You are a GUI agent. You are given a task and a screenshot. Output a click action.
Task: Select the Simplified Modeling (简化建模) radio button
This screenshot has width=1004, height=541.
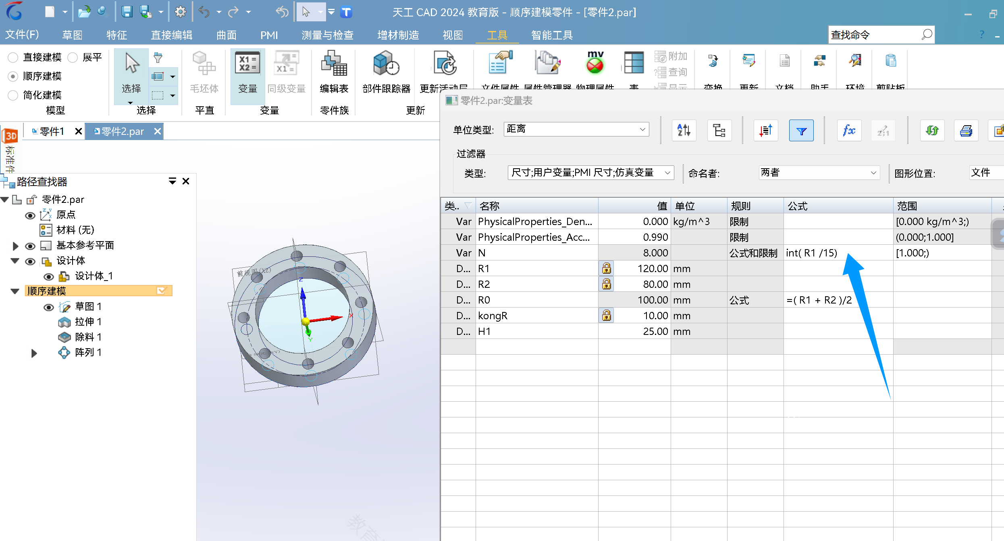click(x=13, y=95)
